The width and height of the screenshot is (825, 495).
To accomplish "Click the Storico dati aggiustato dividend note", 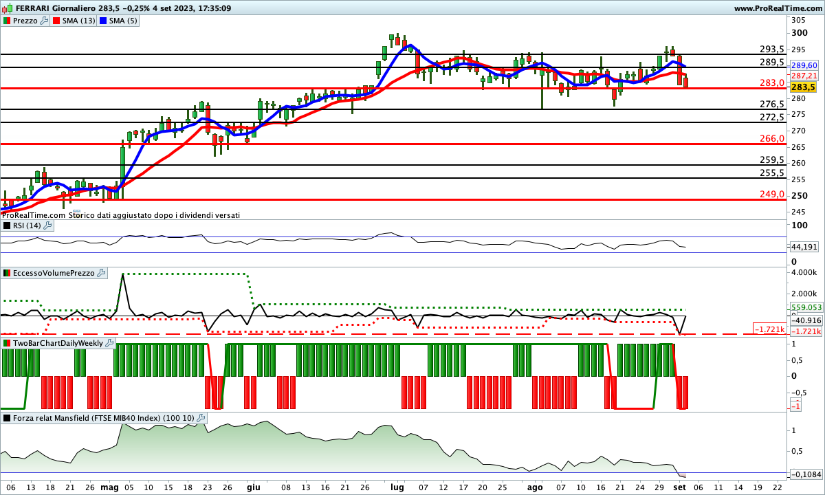I will [154, 215].
